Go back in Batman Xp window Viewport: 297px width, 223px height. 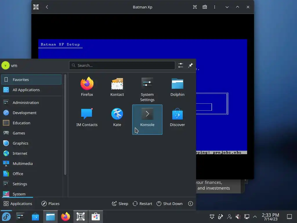click(x=47, y=7)
